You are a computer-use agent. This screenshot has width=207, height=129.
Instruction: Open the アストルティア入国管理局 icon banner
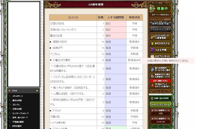click(160, 37)
